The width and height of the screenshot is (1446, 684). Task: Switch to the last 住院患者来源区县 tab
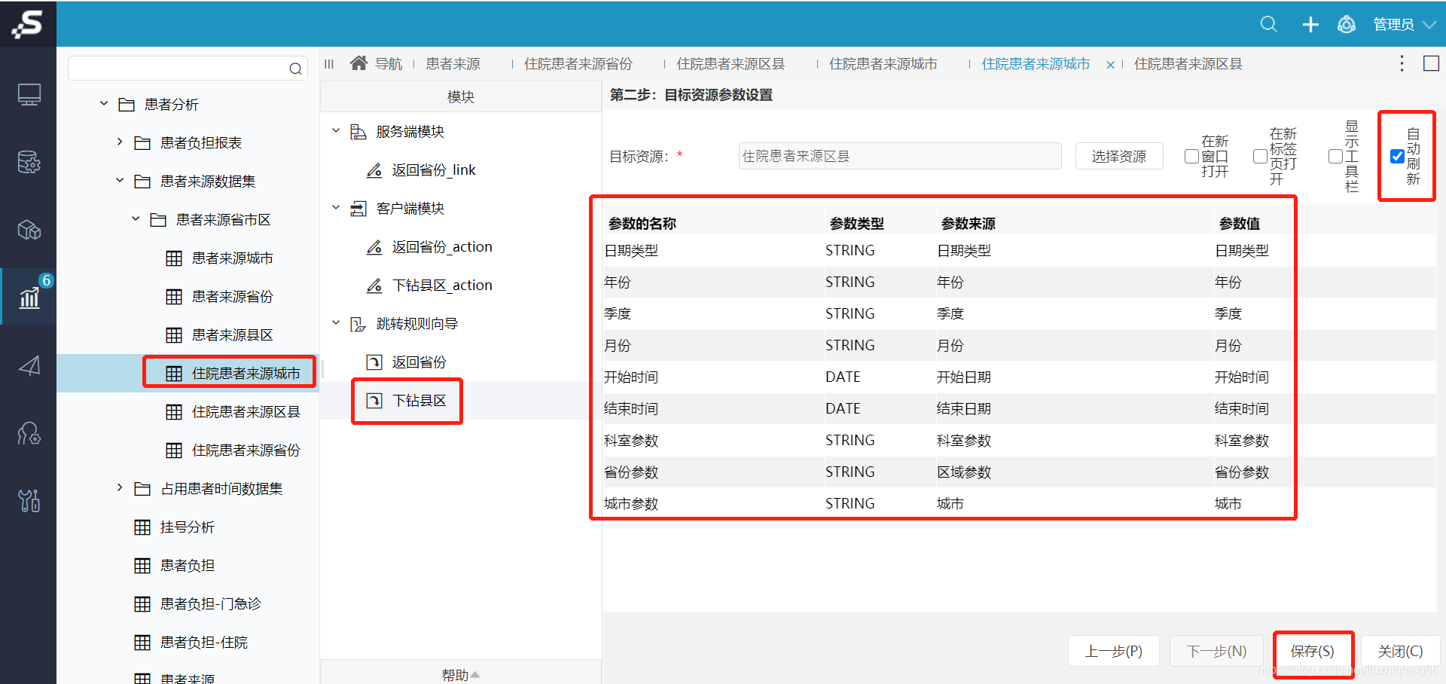1188,64
